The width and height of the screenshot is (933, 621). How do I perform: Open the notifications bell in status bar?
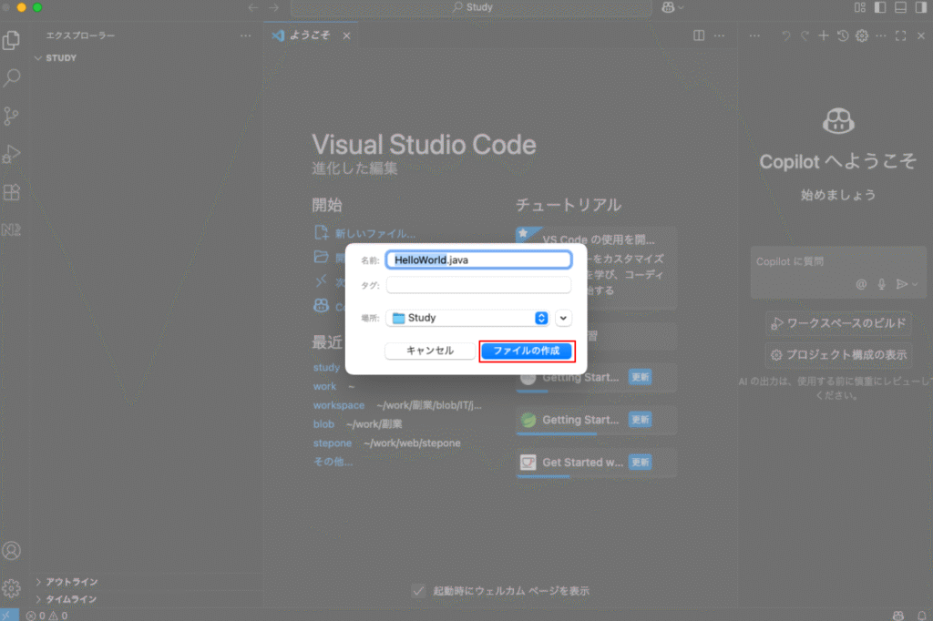coord(922,616)
